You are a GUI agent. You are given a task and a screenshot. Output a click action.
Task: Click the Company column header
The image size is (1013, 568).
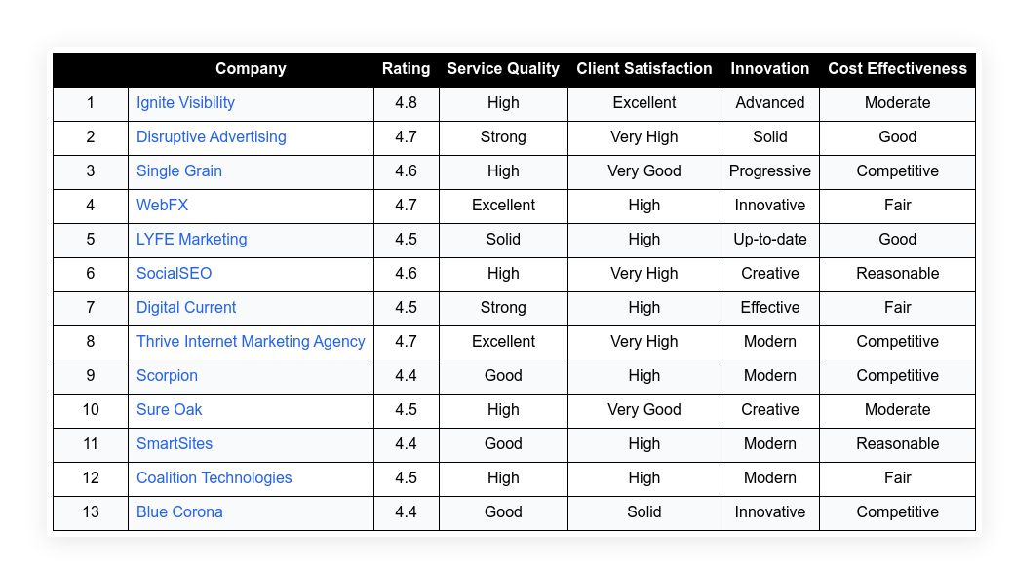click(251, 69)
